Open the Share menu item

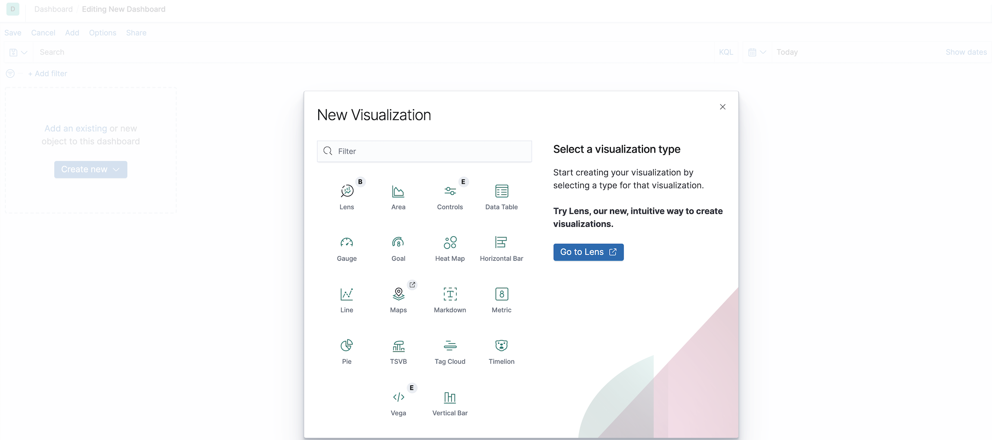(136, 33)
